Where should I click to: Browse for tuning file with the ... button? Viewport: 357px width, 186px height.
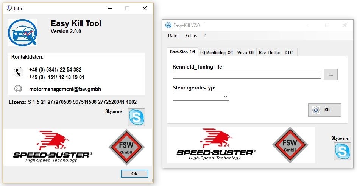pyautogui.click(x=330, y=75)
